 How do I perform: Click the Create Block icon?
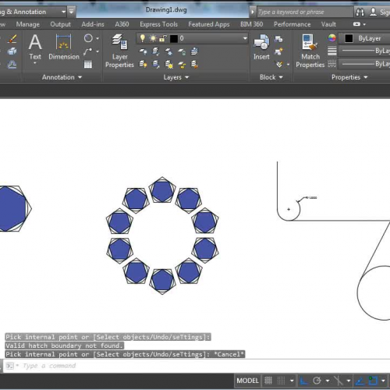click(278, 39)
